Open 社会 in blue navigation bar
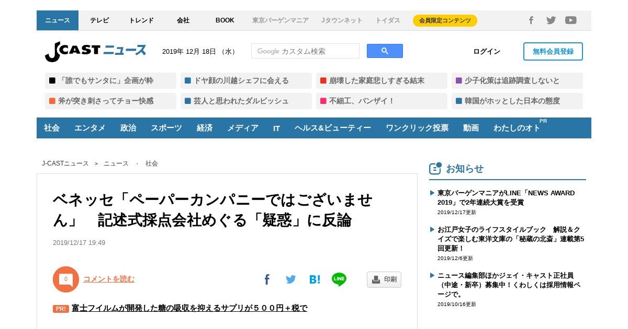 52,128
